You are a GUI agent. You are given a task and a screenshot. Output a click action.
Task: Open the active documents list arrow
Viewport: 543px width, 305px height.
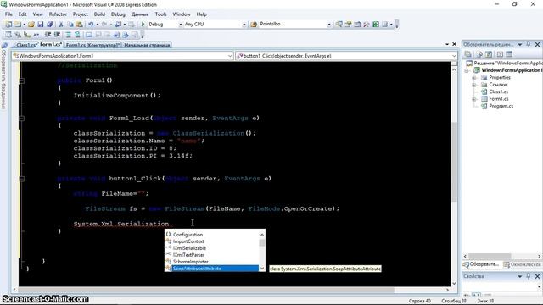447,44
